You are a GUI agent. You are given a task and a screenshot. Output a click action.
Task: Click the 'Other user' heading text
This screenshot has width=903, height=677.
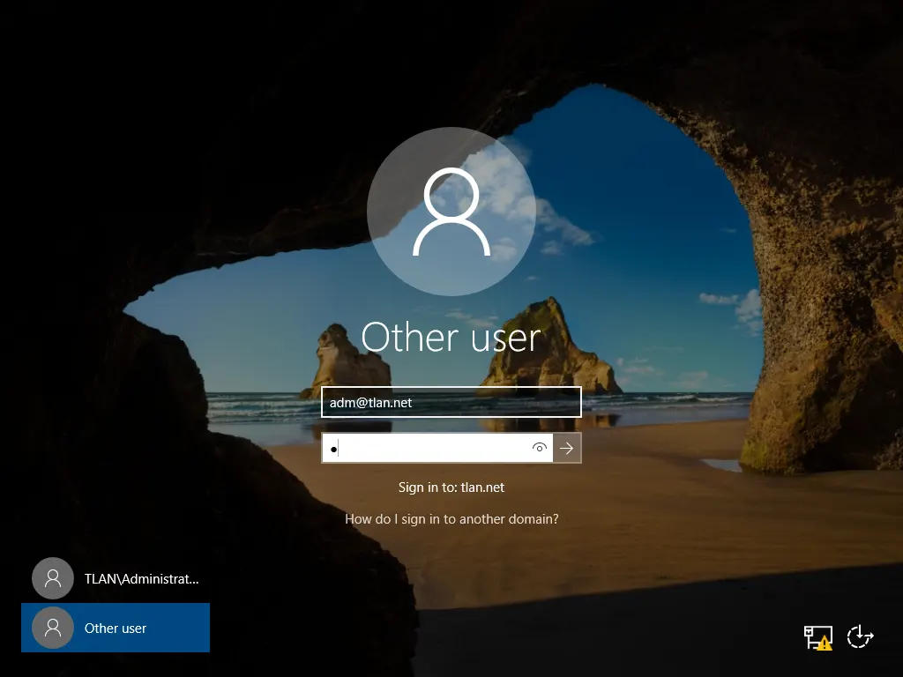(x=451, y=337)
